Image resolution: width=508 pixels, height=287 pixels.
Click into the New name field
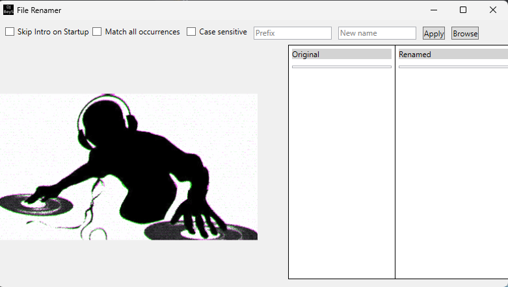click(x=377, y=33)
